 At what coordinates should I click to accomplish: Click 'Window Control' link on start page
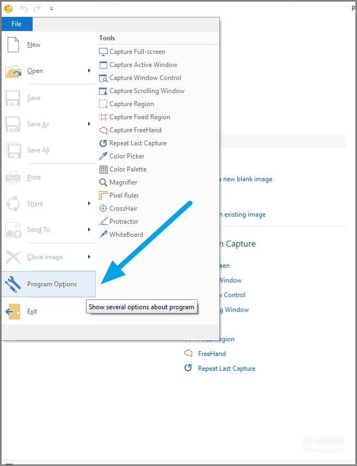point(232,295)
